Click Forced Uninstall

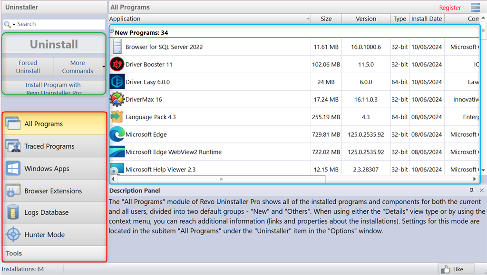[x=28, y=66]
